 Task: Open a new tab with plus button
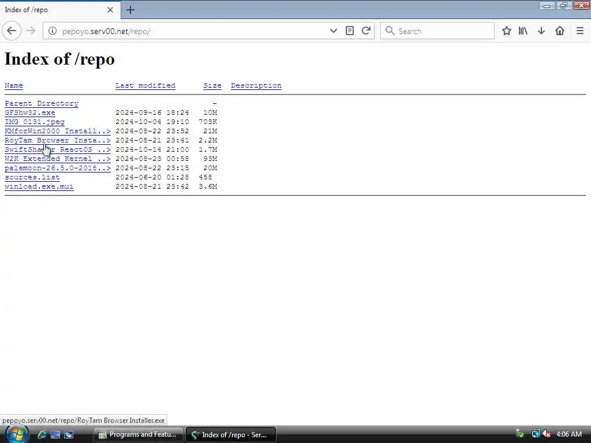tap(130, 10)
